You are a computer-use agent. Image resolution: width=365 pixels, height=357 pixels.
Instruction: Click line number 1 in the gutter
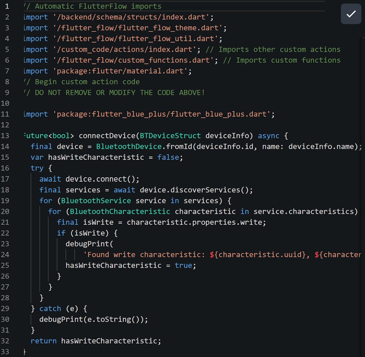[x=7, y=7]
